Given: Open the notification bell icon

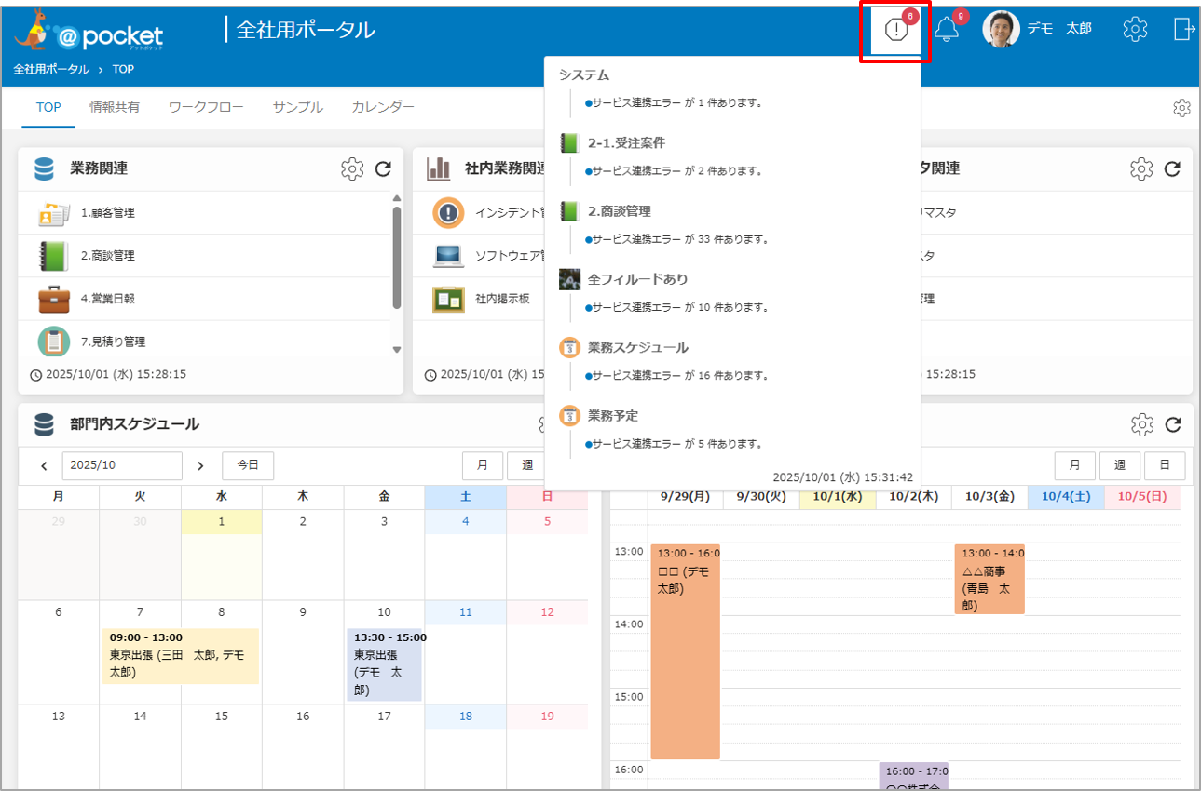Looking at the screenshot, I should pyautogui.click(x=947, y=30).
